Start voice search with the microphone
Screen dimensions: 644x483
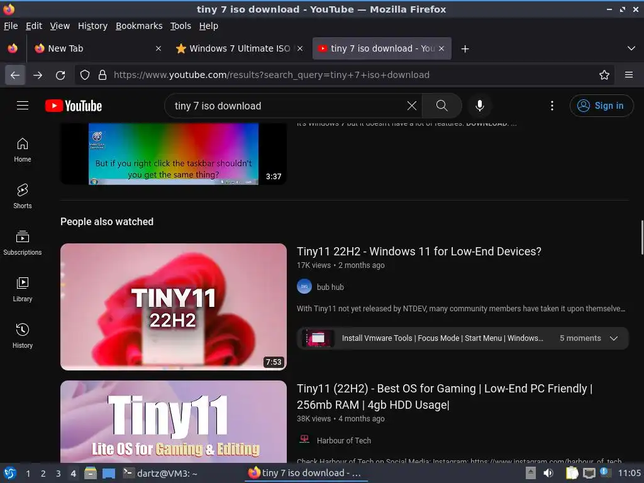point(479,106)
